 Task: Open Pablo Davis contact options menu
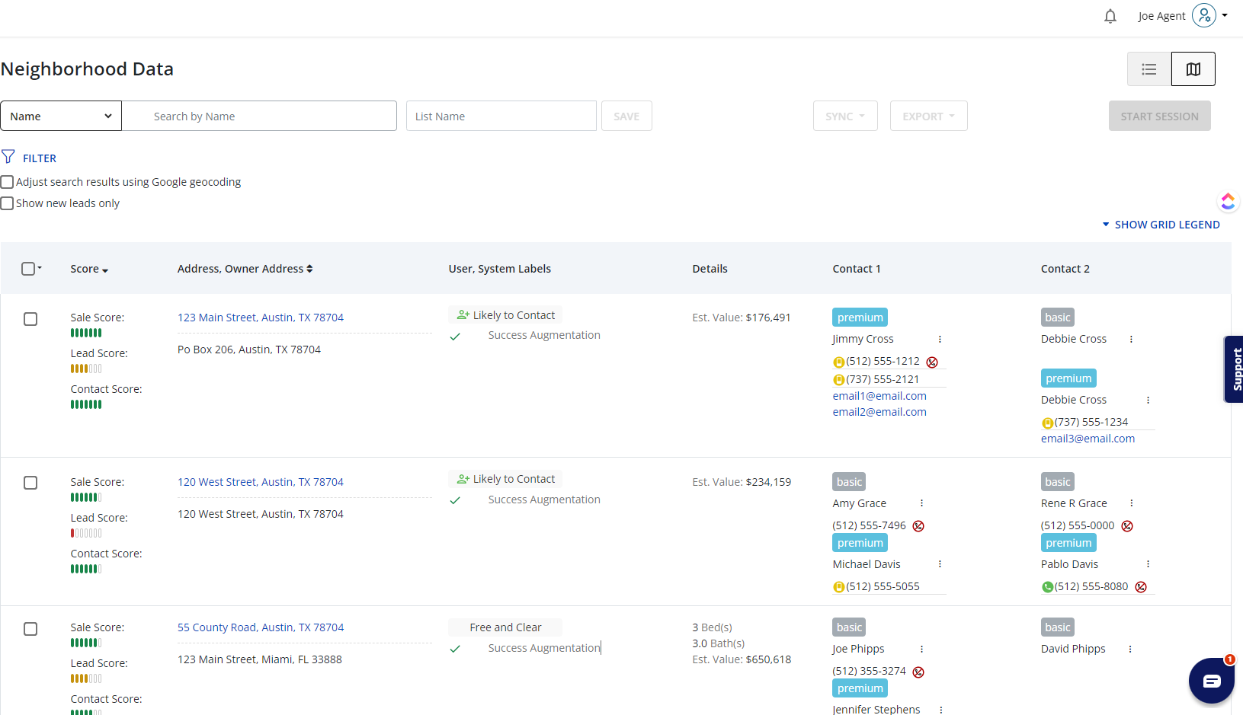pos(1148,564)
